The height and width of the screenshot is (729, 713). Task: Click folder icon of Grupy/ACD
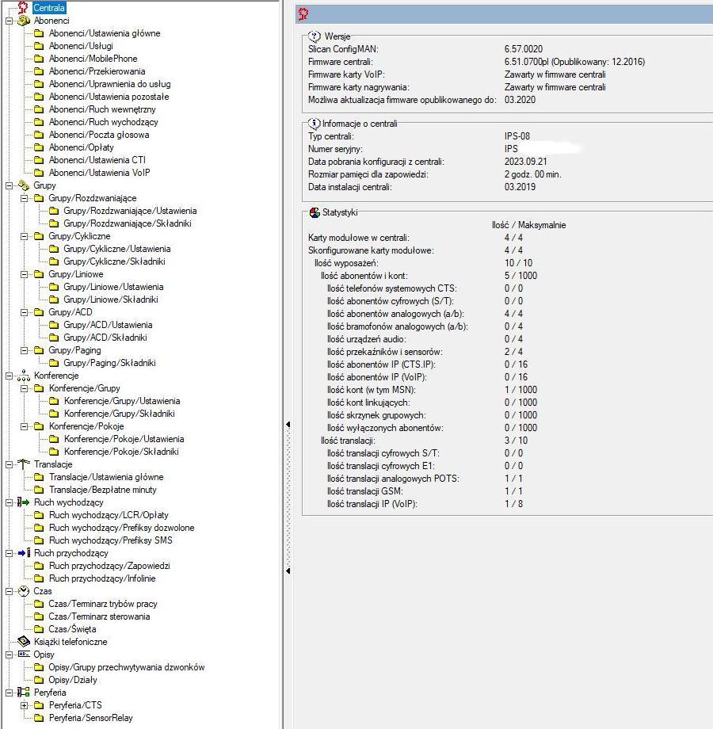pyautogui.click(x=39, y=312)
